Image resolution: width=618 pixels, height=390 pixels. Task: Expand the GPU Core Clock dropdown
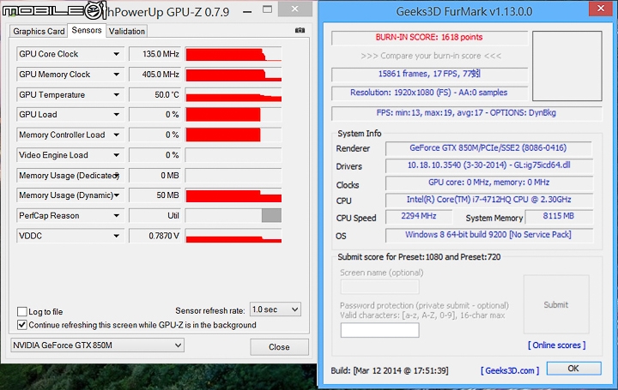pyautogui.click(x=116, y=54)
